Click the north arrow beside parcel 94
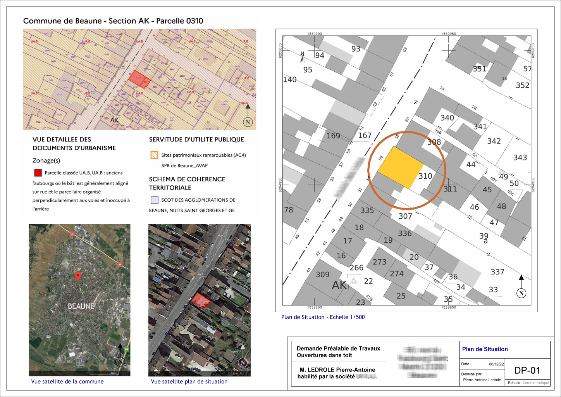 [302, 57]
